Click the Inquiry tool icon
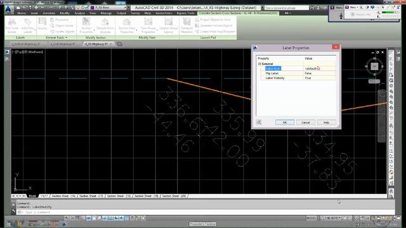The width and height of the screenshot is (406, 228). (43, 23)
